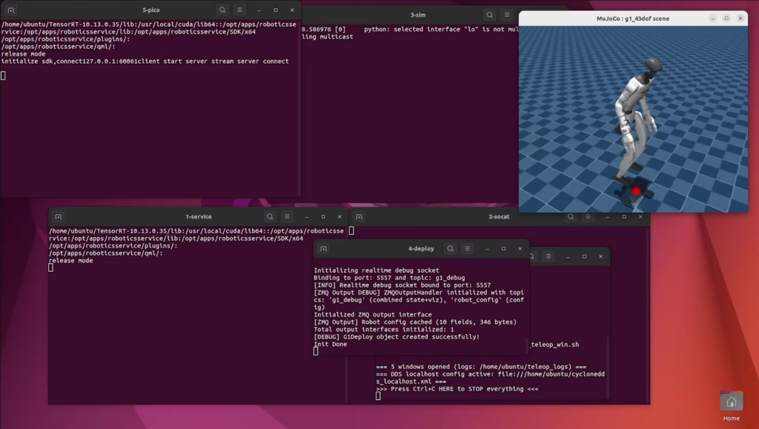Click the 'Init Done' line in 4-deploy

click(x=330, y=345)
